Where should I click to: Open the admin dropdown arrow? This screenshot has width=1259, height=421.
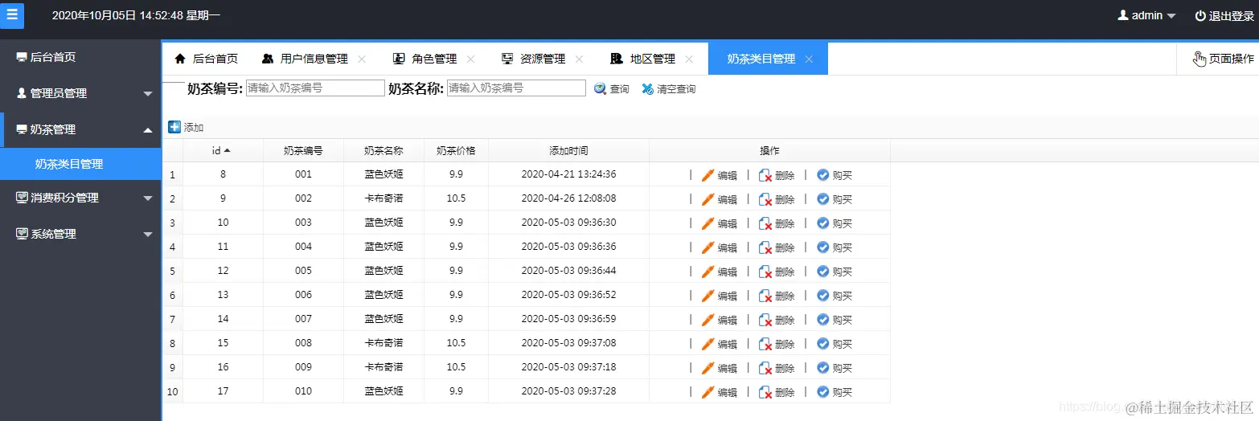point(1171,16)
